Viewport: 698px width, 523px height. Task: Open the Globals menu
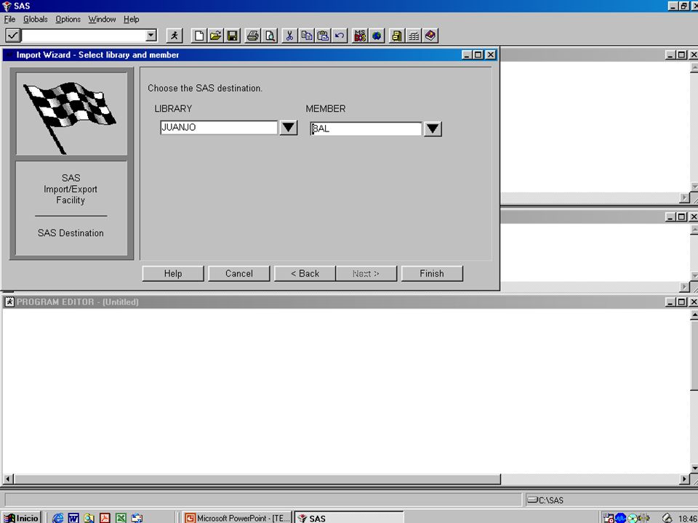[x=35, y=19]
